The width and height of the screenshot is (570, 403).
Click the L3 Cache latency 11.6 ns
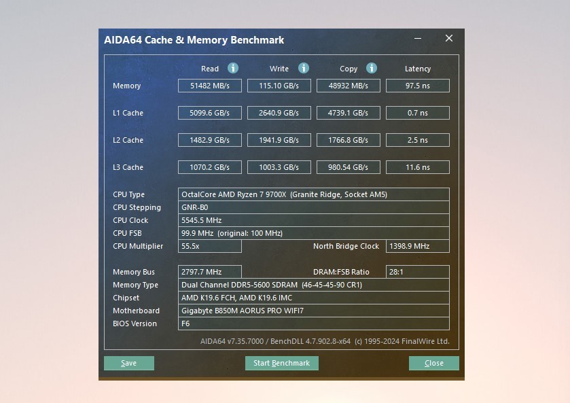coord(418,167)
